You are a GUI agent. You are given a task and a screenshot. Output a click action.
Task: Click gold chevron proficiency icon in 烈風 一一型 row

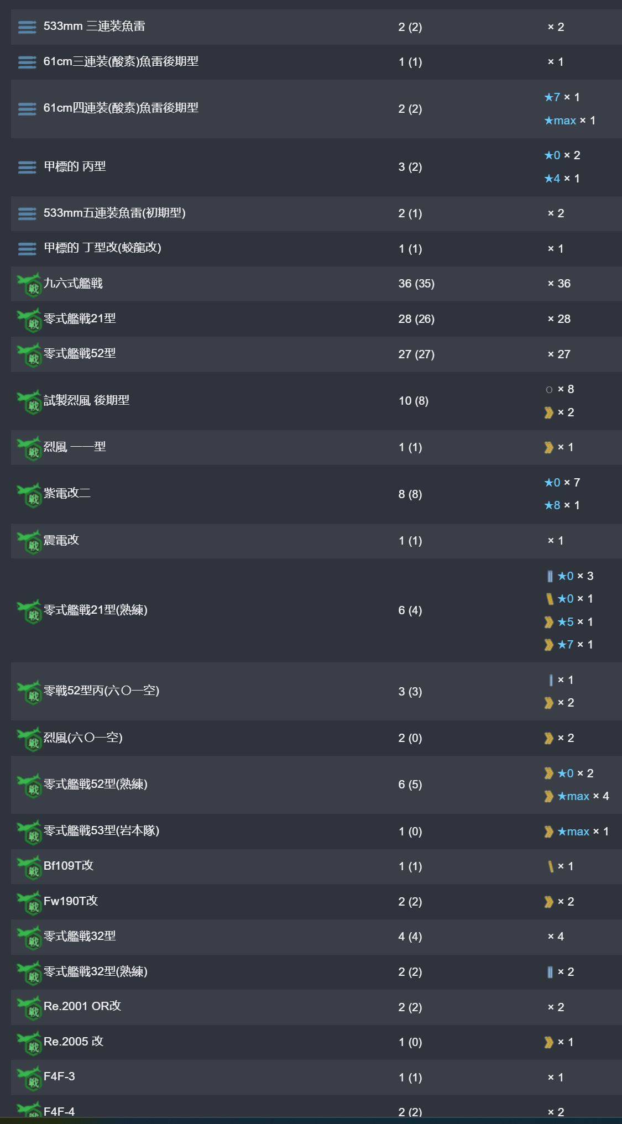click(548, 447)
